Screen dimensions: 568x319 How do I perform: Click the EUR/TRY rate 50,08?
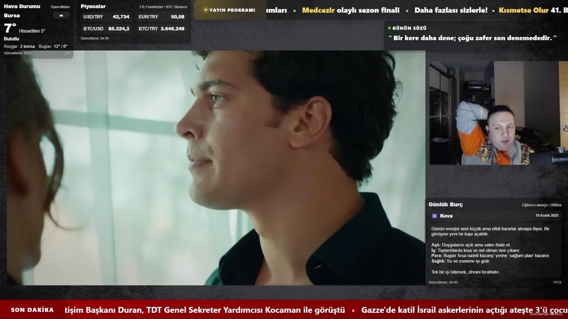[x=177, y=17]
